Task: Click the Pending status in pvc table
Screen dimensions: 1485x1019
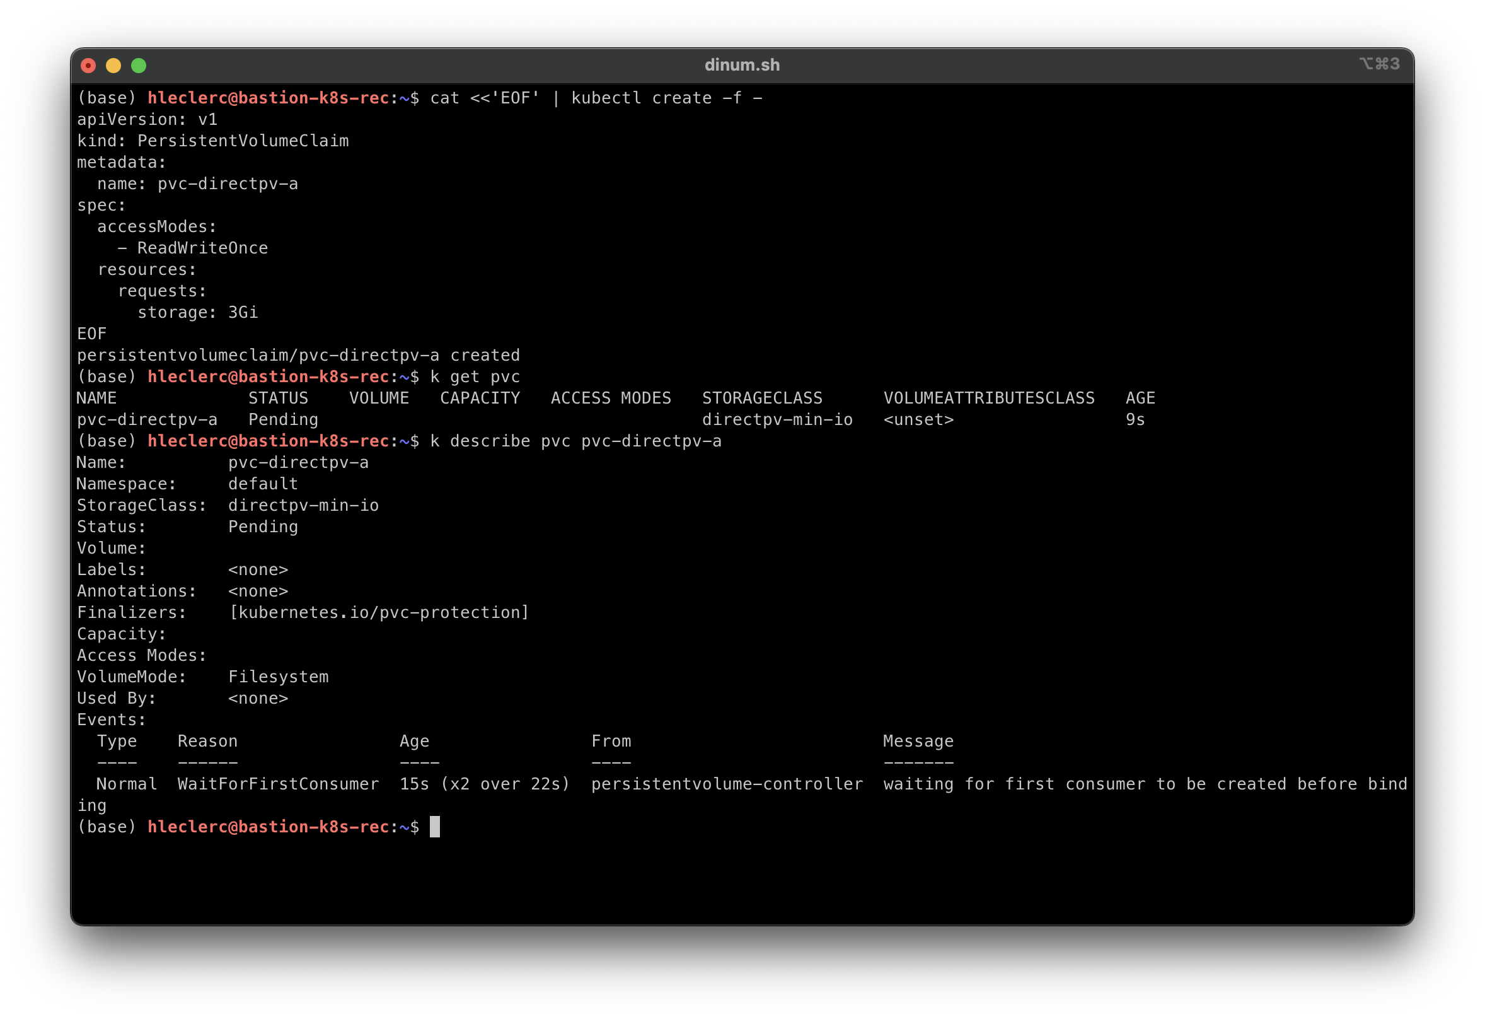Action: [283, 419]
